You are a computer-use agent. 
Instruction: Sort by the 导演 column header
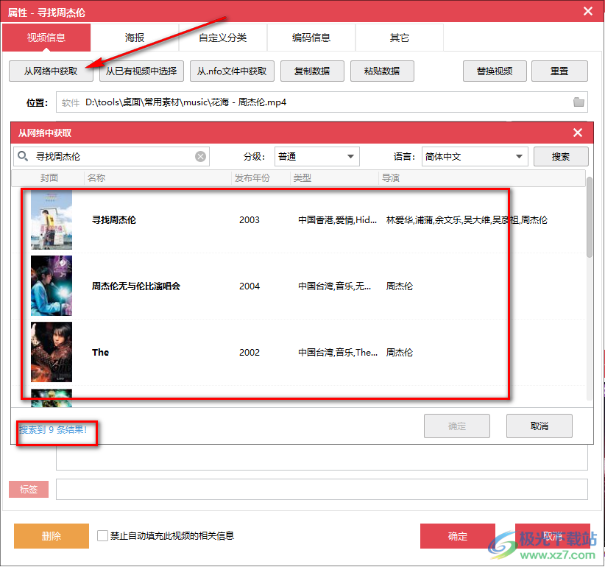[482, 178]
